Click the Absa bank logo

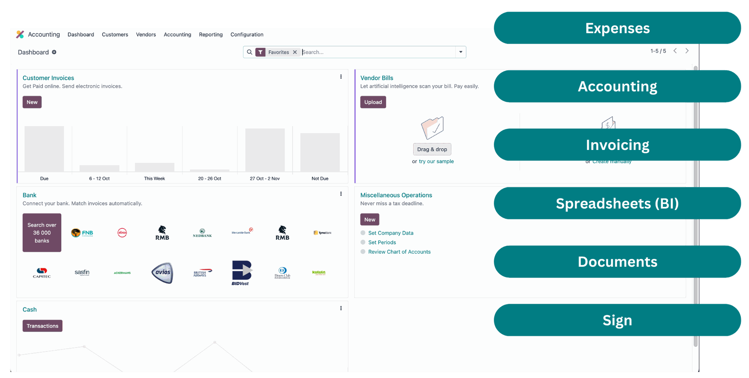(x=122, y=233)
